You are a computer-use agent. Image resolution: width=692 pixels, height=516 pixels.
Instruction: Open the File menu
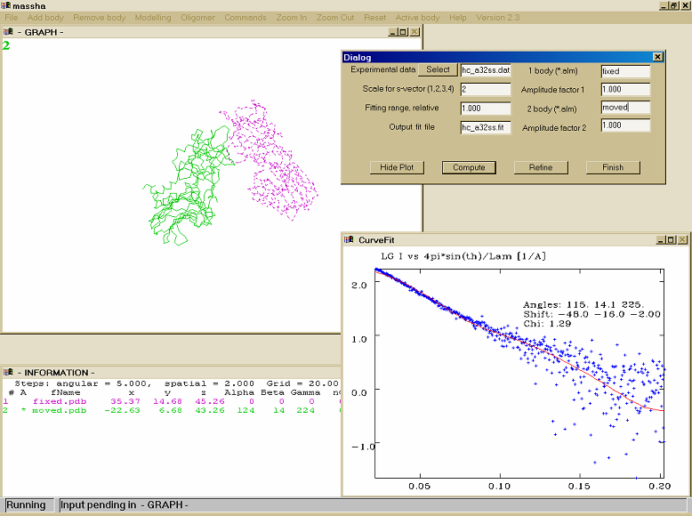(x=11, y=18)
